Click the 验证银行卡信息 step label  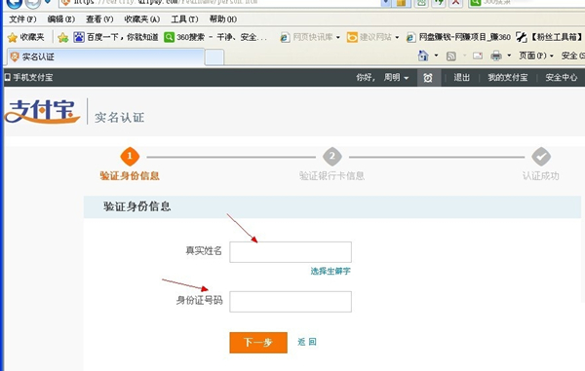tap(331, 176)
